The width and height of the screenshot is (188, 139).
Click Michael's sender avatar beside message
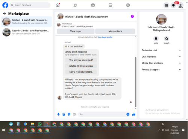pos(59,98)
